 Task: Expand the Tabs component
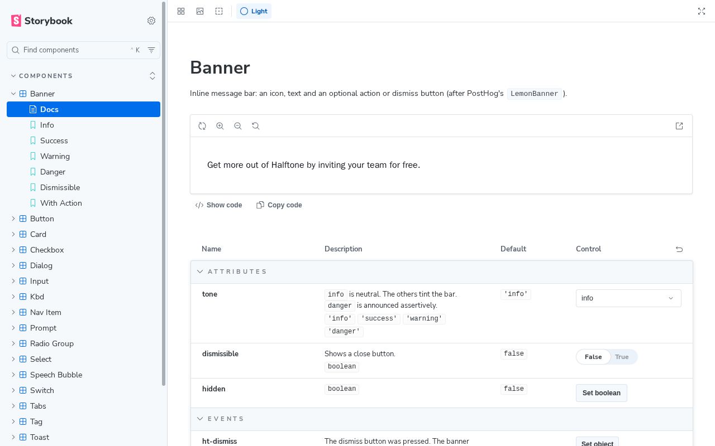click(x=83, y=406)
